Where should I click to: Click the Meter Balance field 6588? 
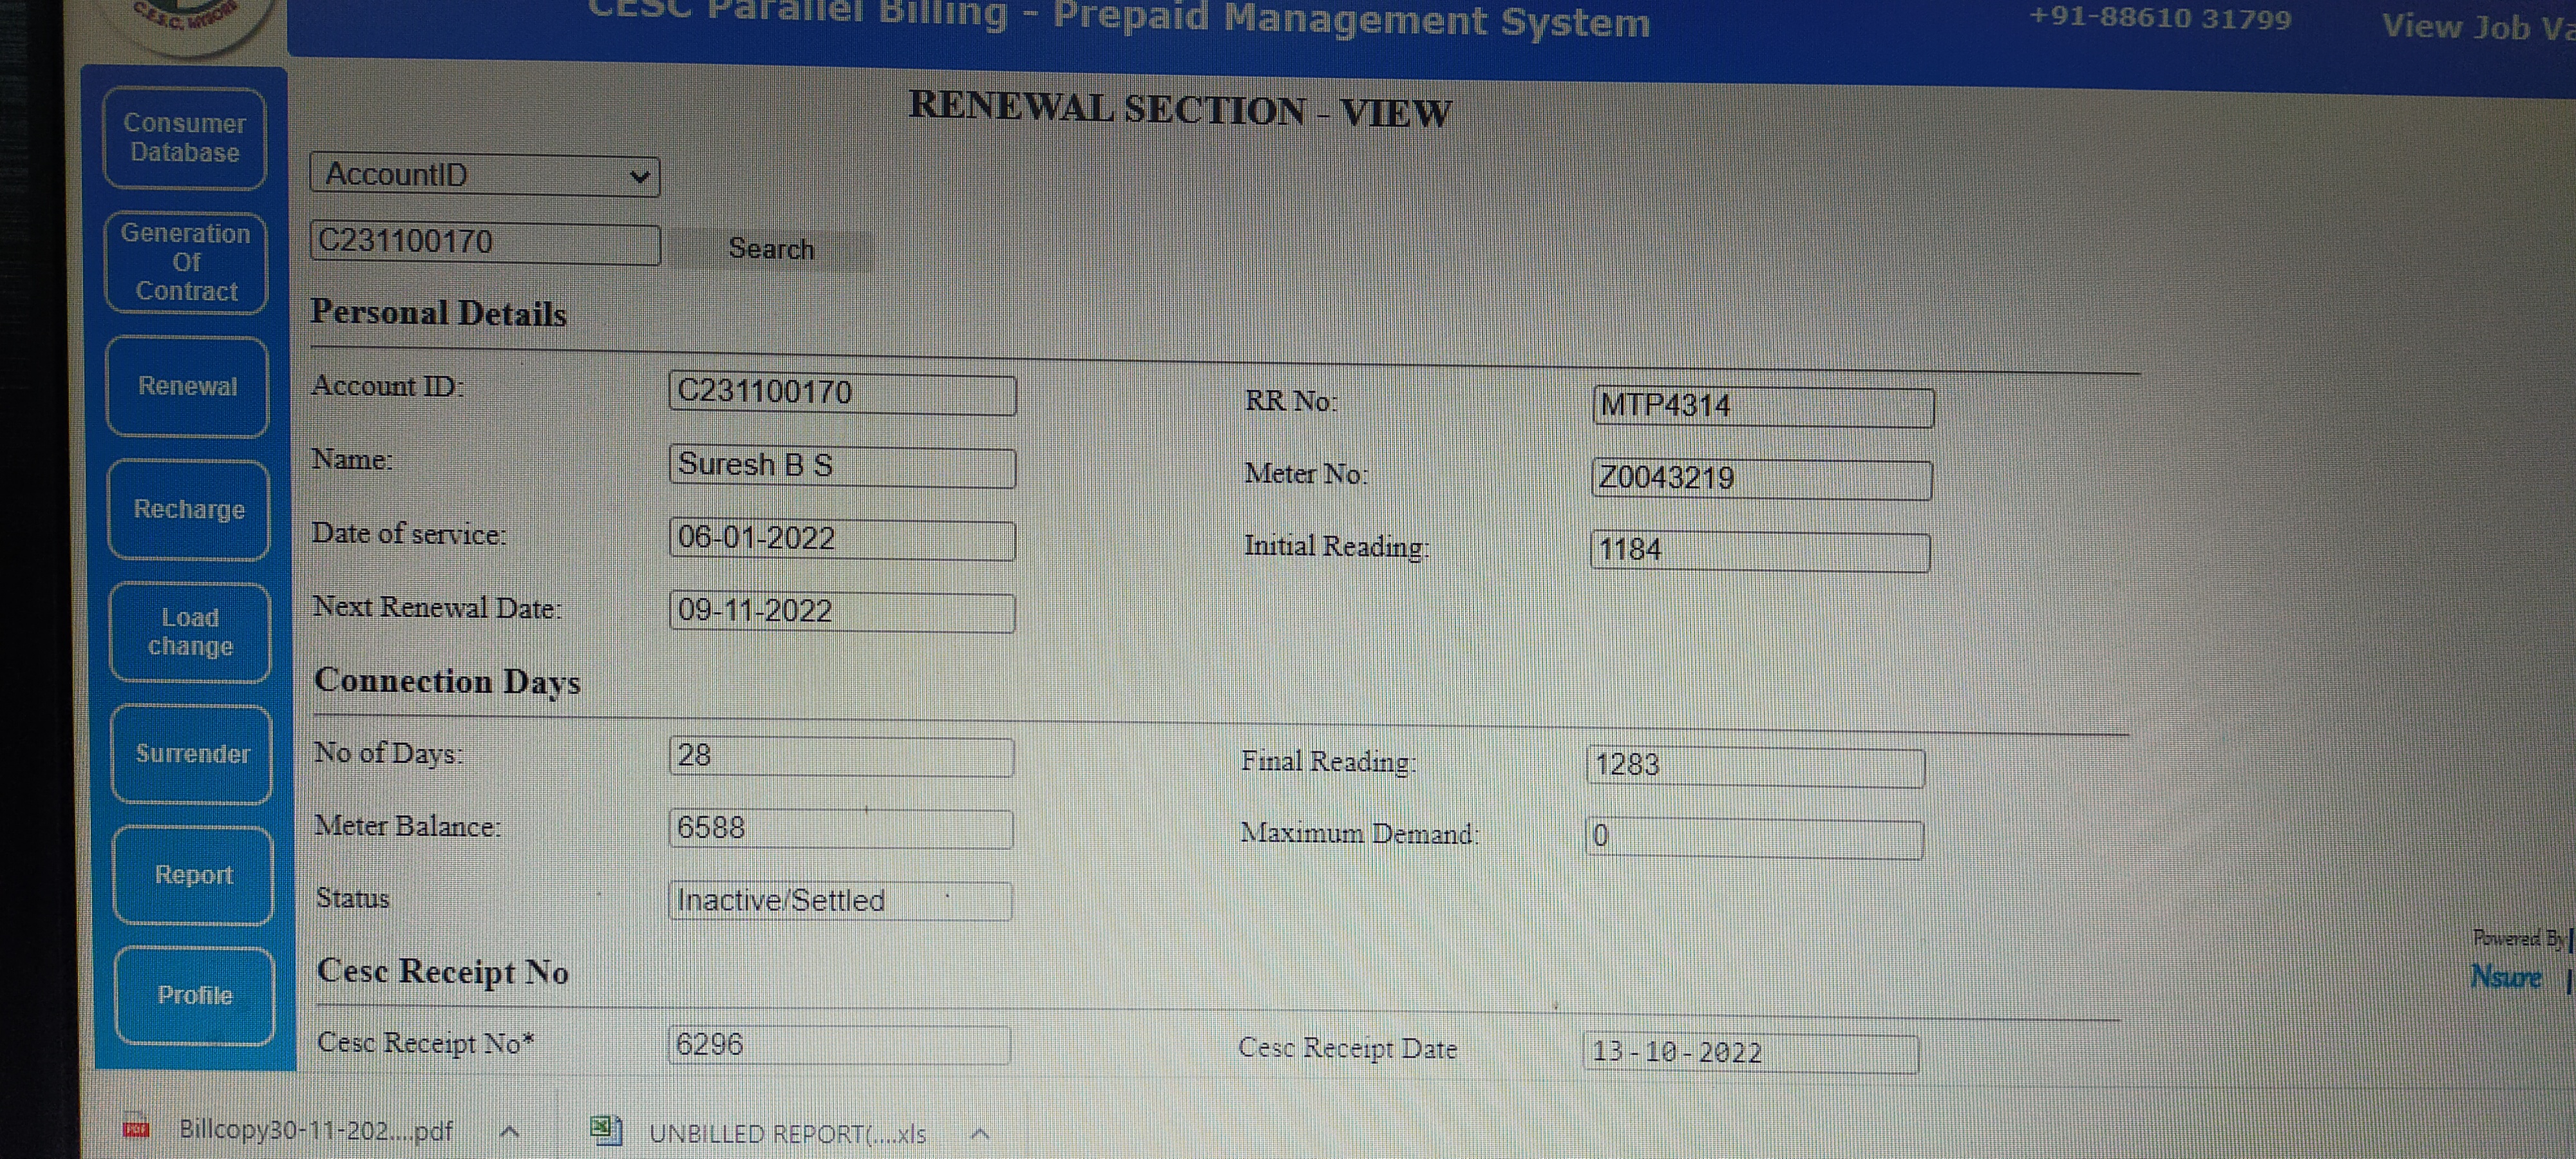point(840,828)
